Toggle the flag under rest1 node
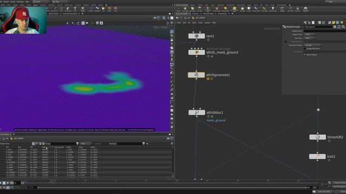 208,40
